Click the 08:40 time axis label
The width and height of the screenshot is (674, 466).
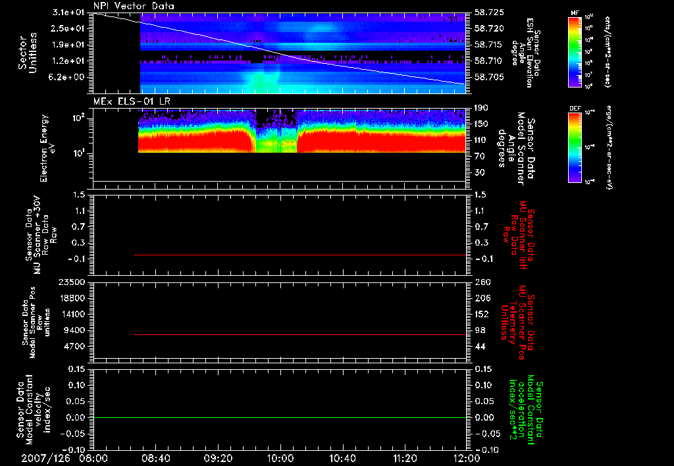155,458
